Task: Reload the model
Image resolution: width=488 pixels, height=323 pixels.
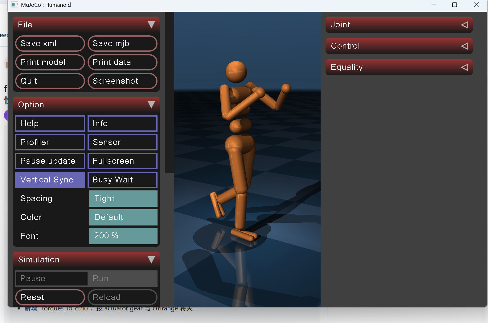Action: point(122,297)
